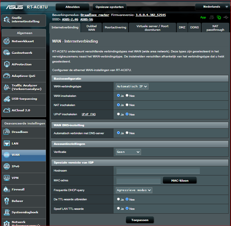Click the IPv6 globe icon
This screenshot has width=231, height=226.
7,166
